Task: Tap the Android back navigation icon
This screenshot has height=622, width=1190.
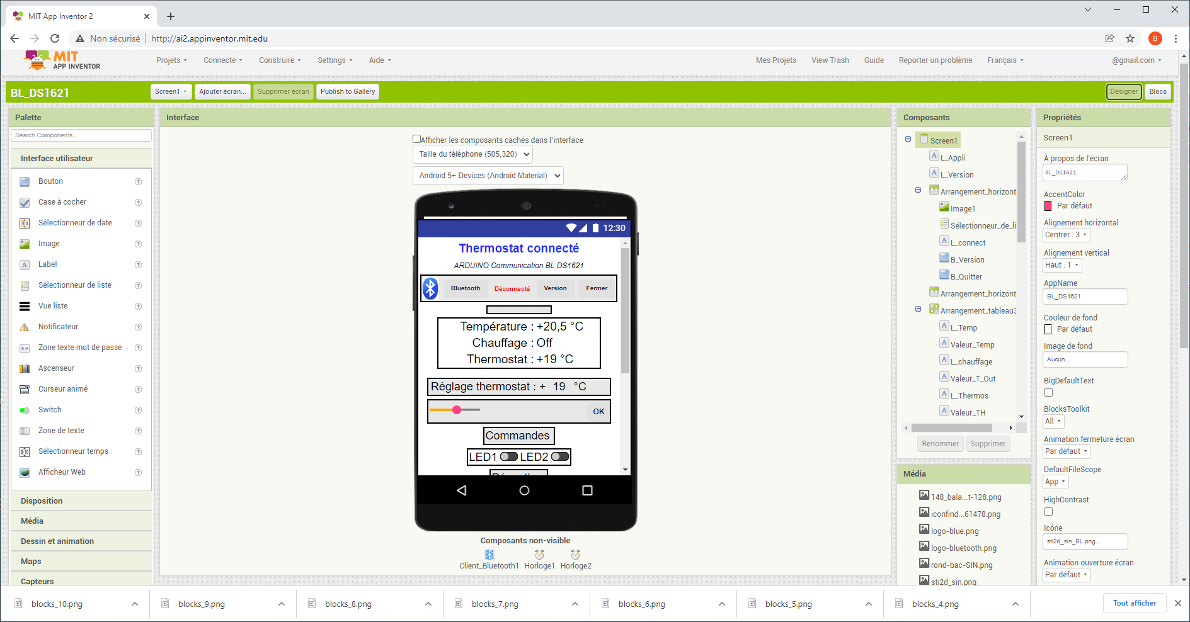Action: (462, 490)
